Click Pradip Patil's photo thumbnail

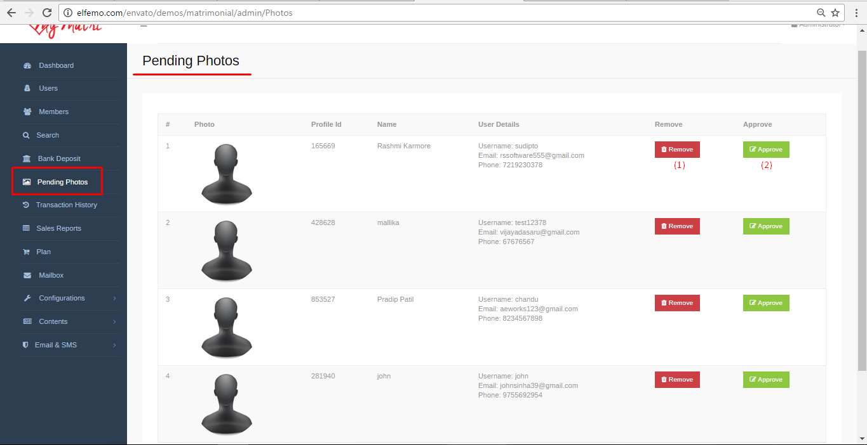pyautogui.click(x=227, y=328)
